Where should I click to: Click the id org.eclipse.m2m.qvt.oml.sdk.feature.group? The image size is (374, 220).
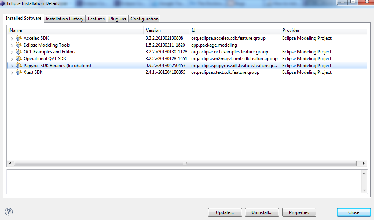(x=234, y=59)
